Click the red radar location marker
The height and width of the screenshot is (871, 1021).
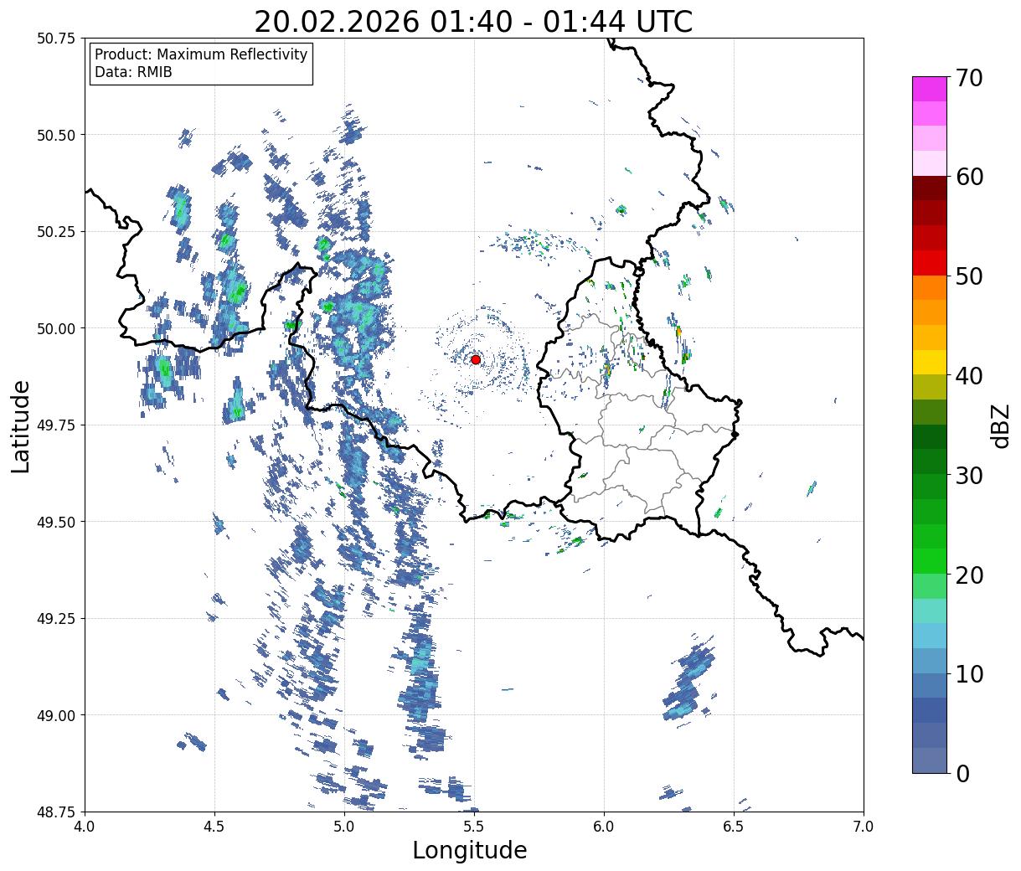click(x=476, y=359)
